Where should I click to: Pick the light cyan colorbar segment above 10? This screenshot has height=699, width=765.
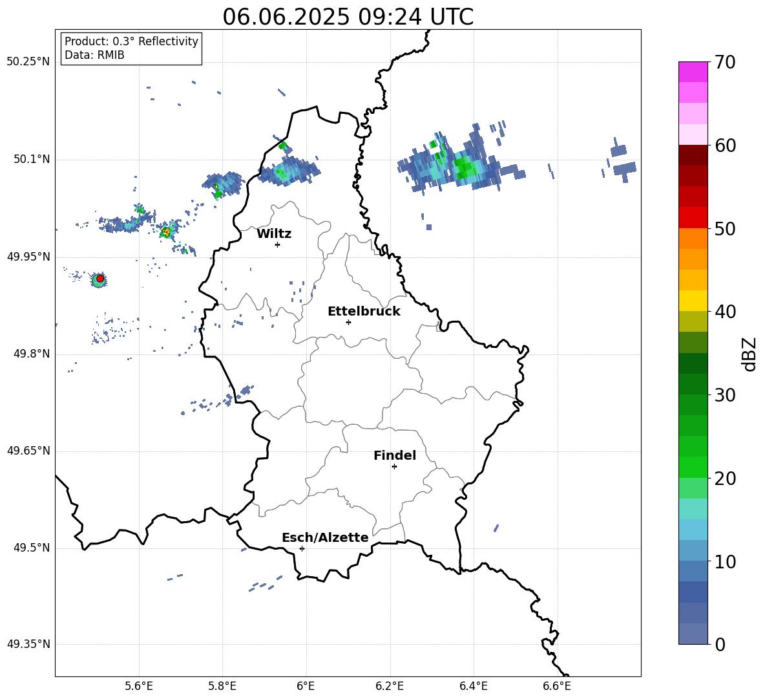(x=693, y=530)
